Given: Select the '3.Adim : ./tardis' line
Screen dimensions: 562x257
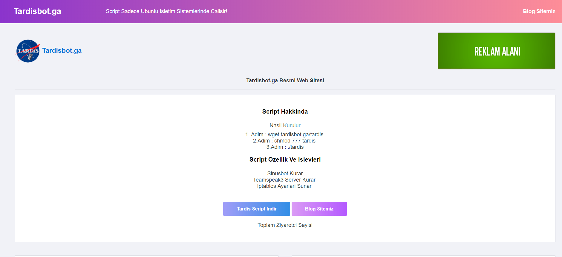Looking at the screenshot, I should [x=285, y=147].
